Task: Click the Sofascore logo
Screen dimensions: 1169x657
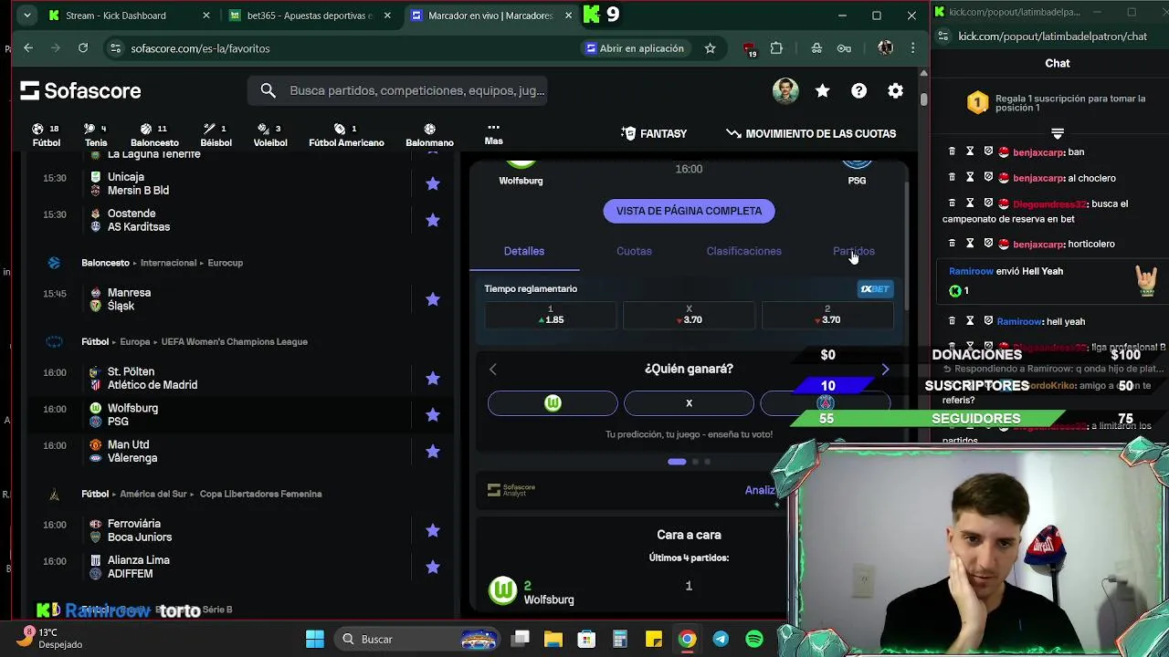Action: tap(80, 90)
